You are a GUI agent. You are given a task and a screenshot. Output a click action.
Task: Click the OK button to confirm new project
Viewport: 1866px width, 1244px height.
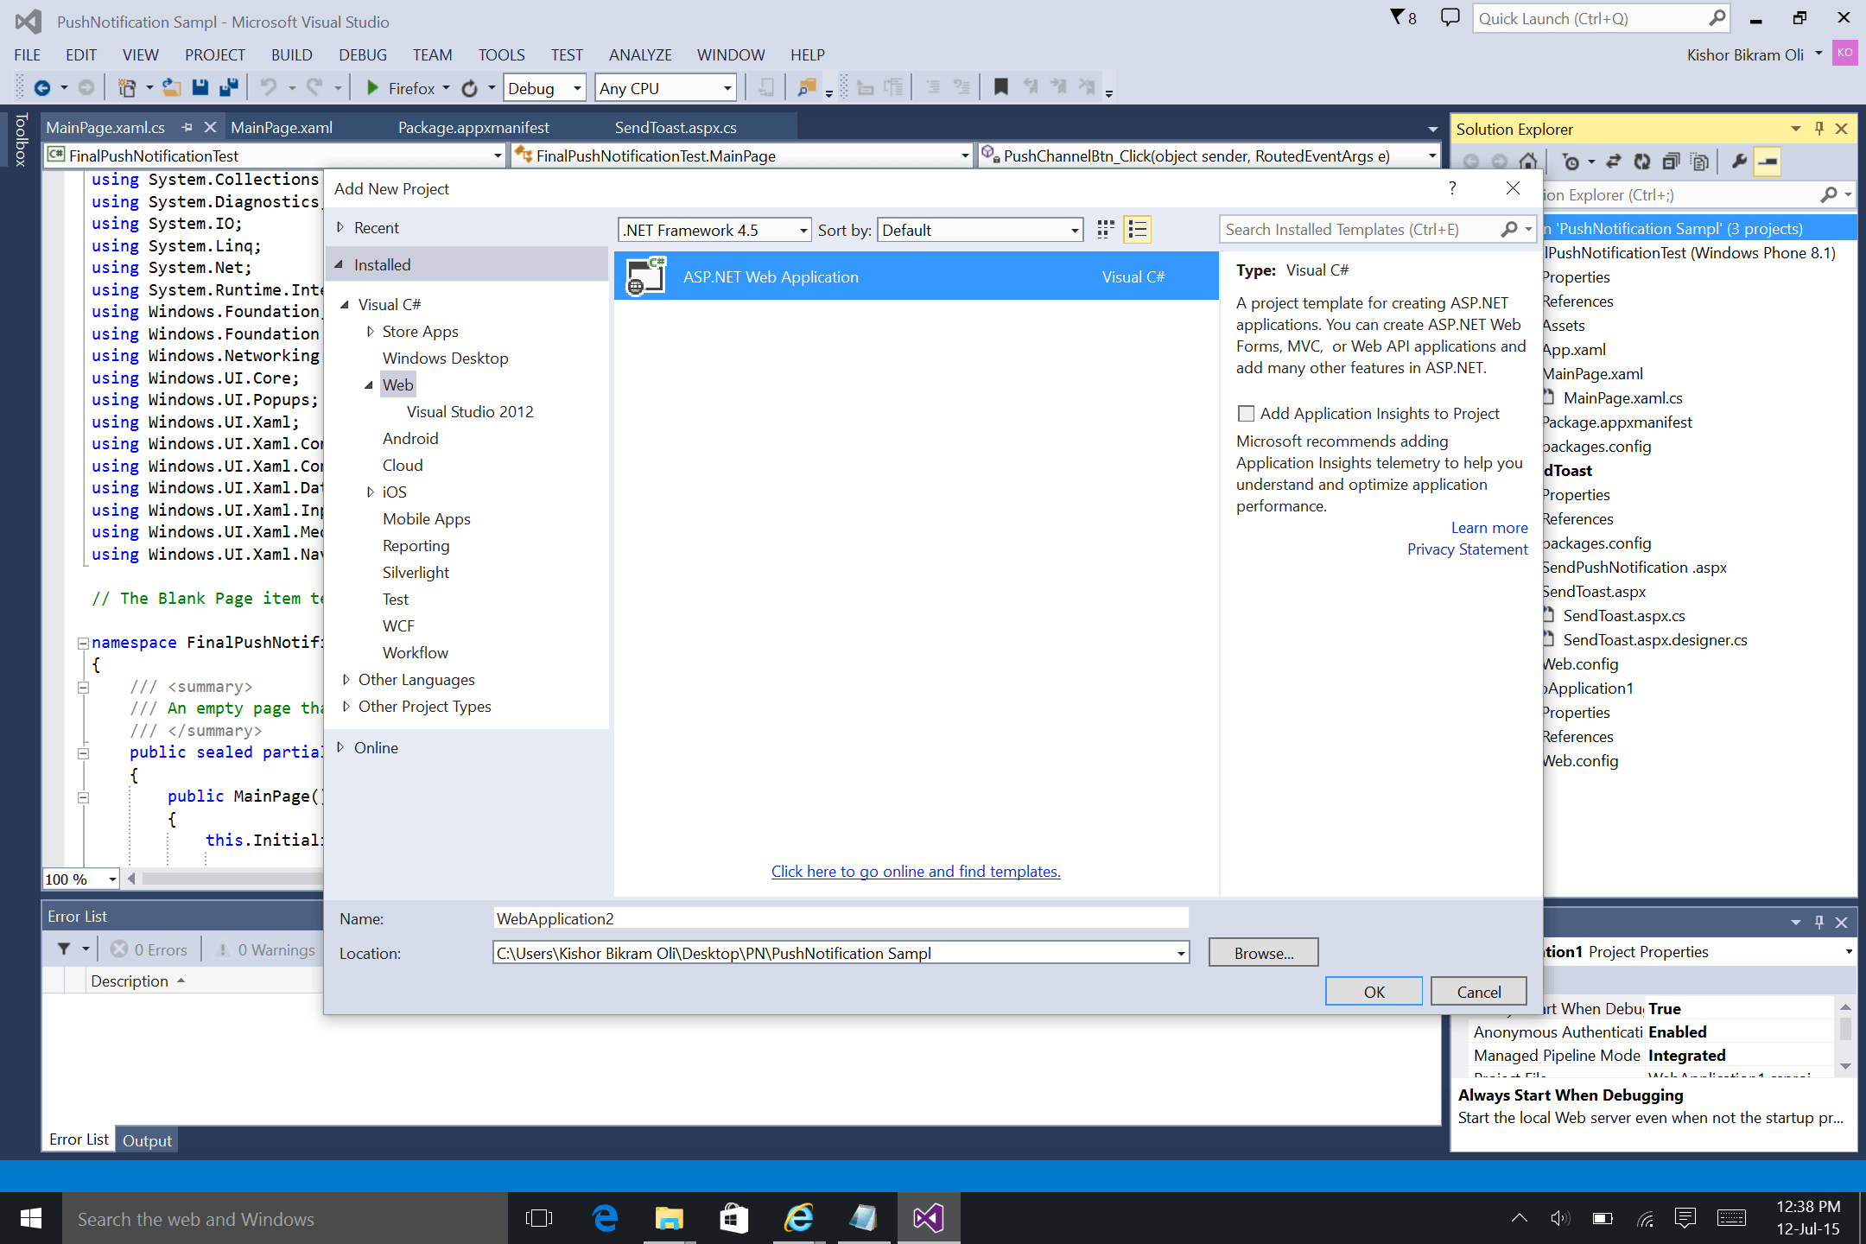point(1372,990)
